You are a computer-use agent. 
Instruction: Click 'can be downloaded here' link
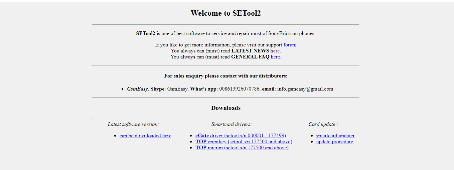[145, 136]
